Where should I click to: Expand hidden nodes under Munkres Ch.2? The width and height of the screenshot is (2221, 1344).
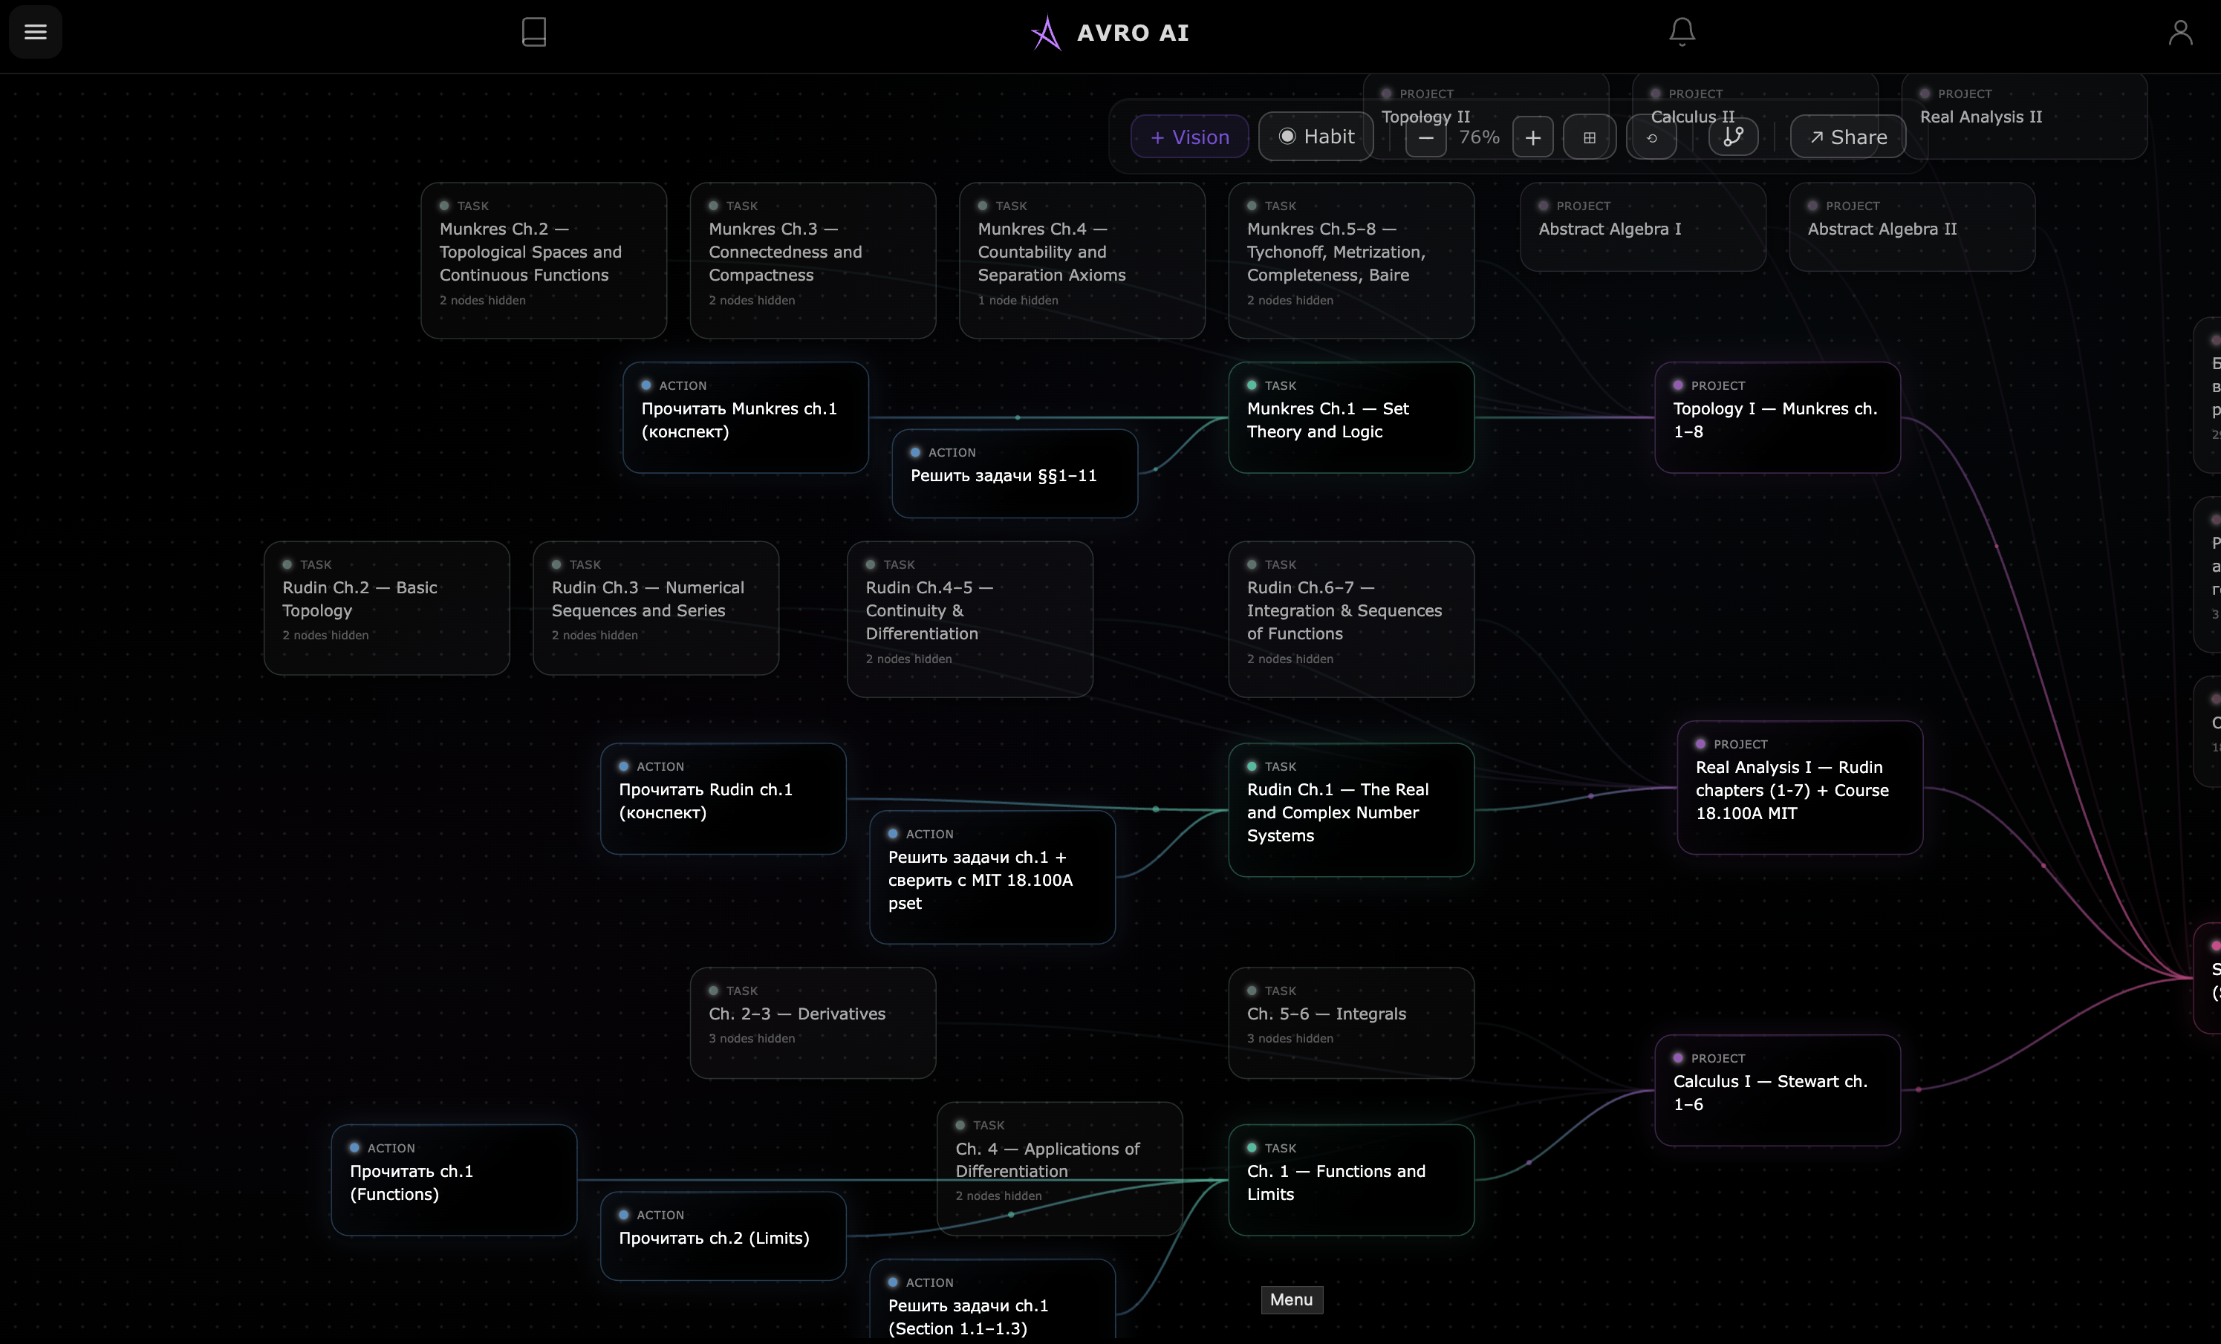[x=482, y=301]
